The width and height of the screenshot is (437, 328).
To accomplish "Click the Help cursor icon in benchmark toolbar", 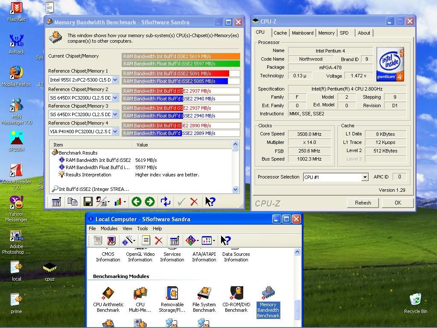I will 210,201.
